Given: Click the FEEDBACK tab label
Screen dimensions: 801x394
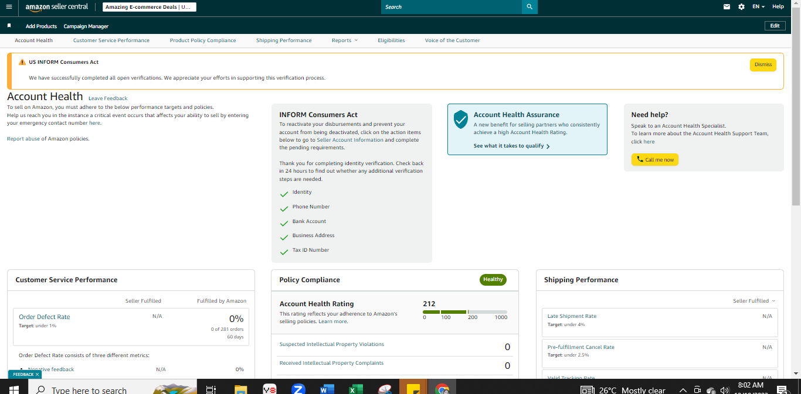Looking at the screenshot, I should [23, 375].
